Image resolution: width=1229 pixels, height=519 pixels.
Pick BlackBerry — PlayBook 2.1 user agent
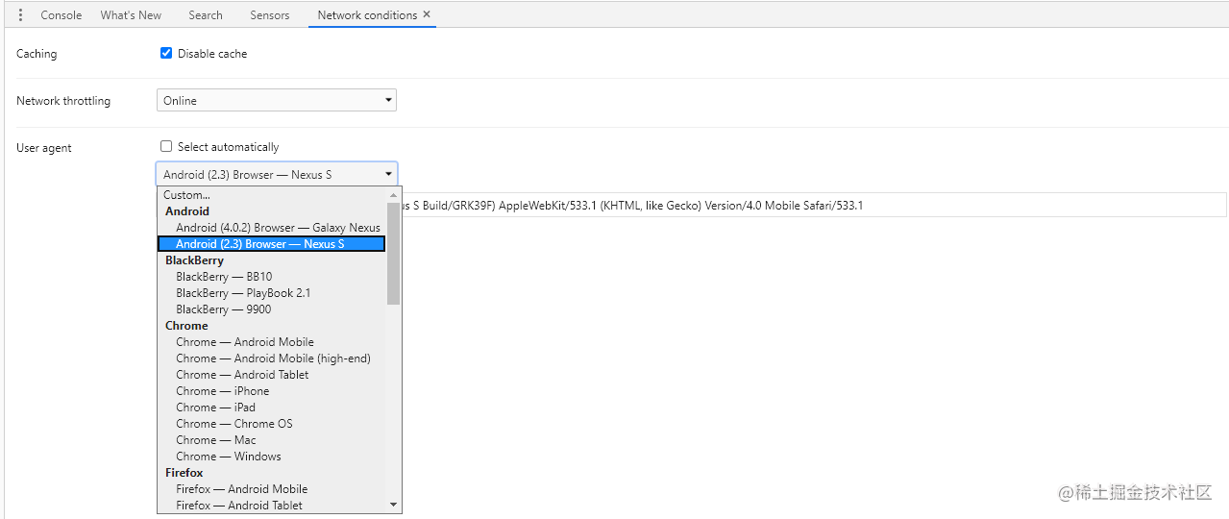click(272, 293)
